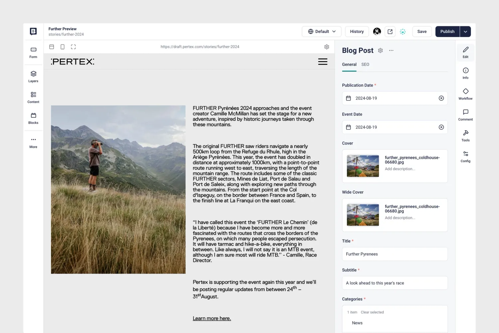Switch to the General tab
The height and width of the screenshot is (333, 499).
coord(349,65)
